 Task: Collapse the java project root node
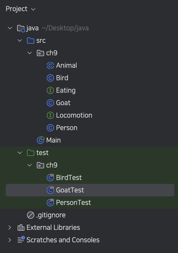pos(10,28)
